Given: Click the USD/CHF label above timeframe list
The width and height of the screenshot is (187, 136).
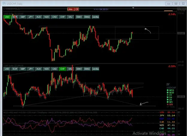Looking at the screenshot, I should 171,88.
